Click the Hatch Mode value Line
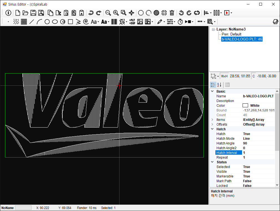280x211 pixels. (x=258, y=138)
